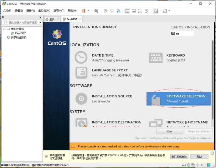Screen dimensions: 216x168
Task: Click the sound device icon in status bar
Action: pyautogui.click(x=202, y=165)
